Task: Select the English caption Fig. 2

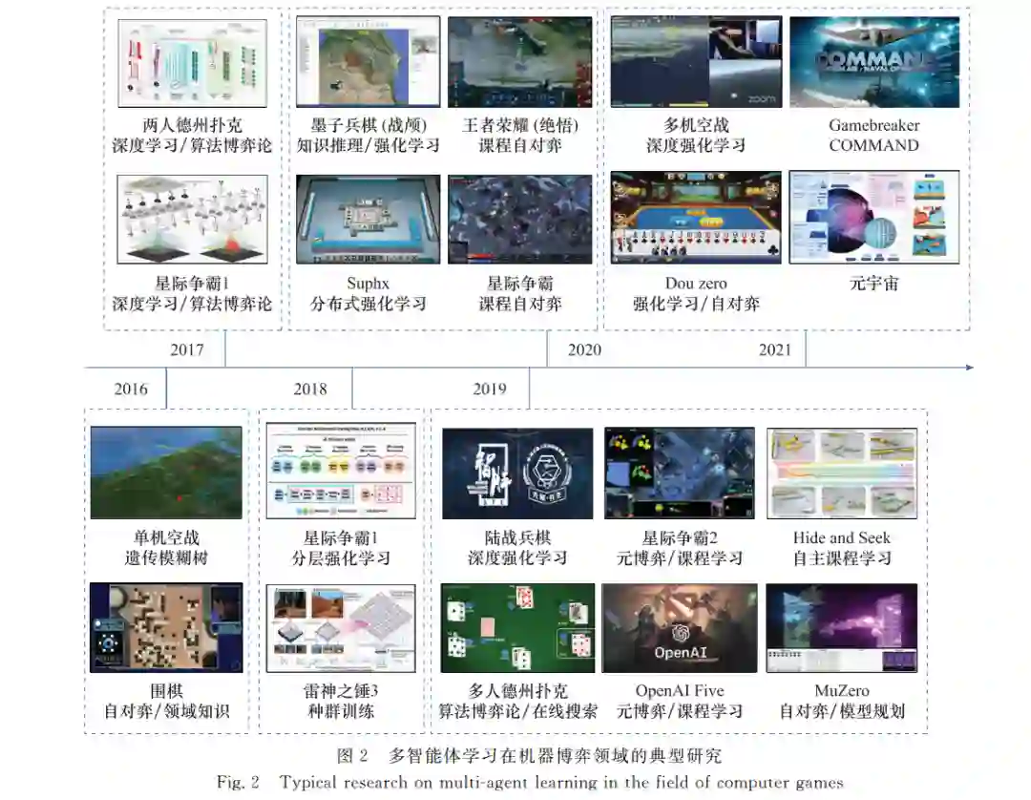Action: pos(530,782)
